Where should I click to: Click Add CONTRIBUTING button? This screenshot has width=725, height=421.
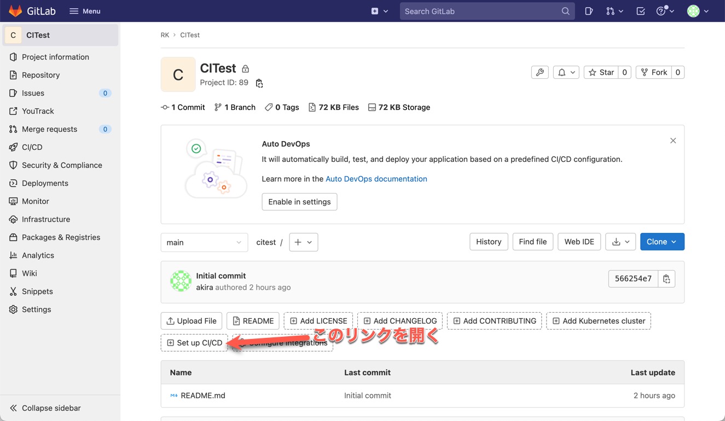(x=495, y=321)
